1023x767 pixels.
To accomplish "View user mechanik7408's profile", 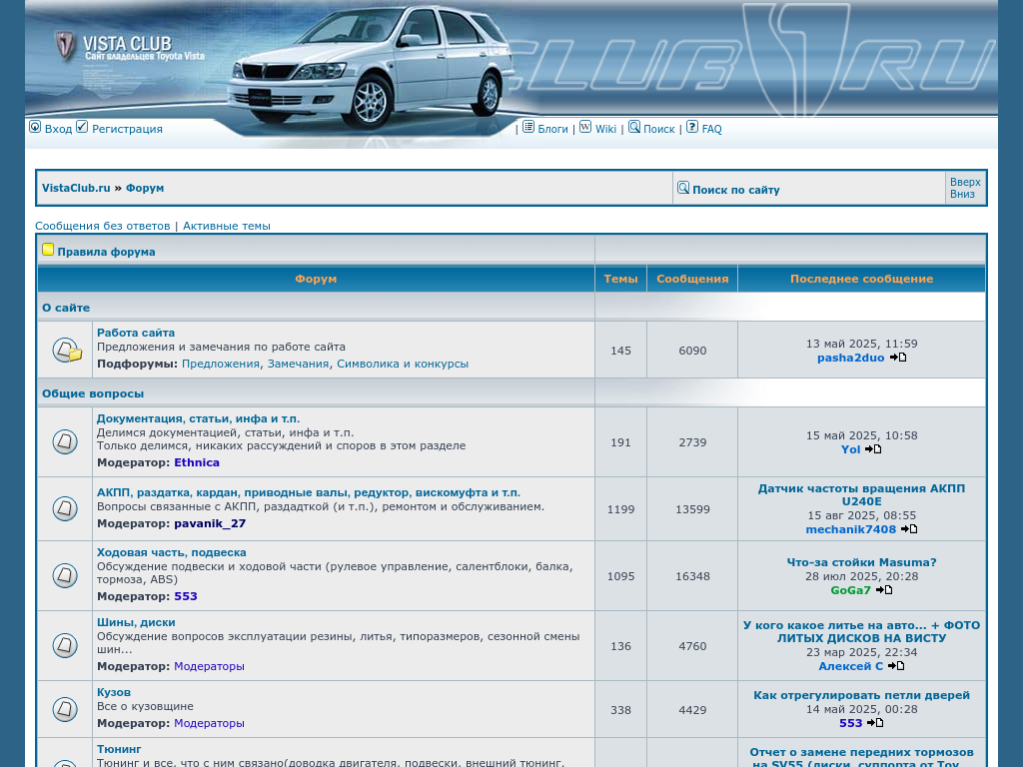I will [851, 529].
